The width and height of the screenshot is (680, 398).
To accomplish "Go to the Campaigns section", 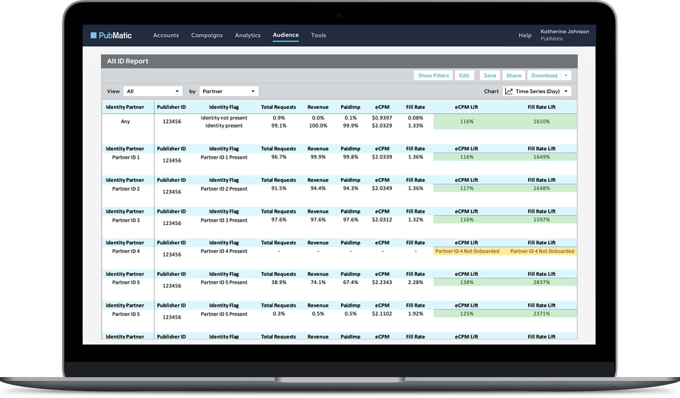I will (x=207, y=35).
